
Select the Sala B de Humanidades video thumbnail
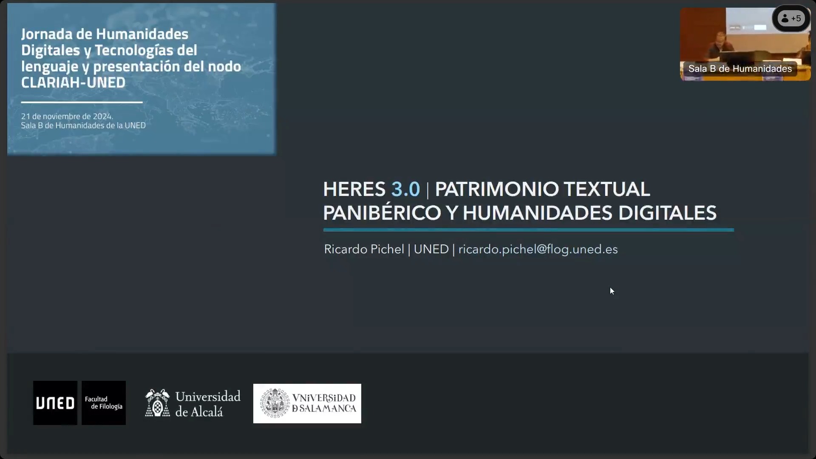[x=745, y=44]
